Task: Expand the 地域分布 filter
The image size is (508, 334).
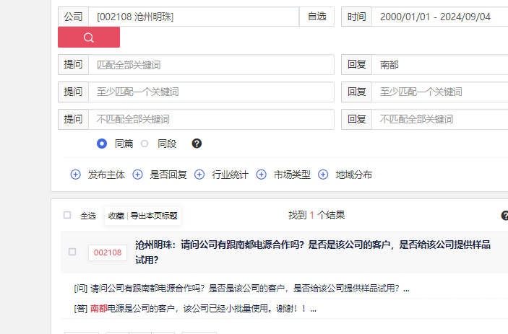Action: tap(323, 175)
